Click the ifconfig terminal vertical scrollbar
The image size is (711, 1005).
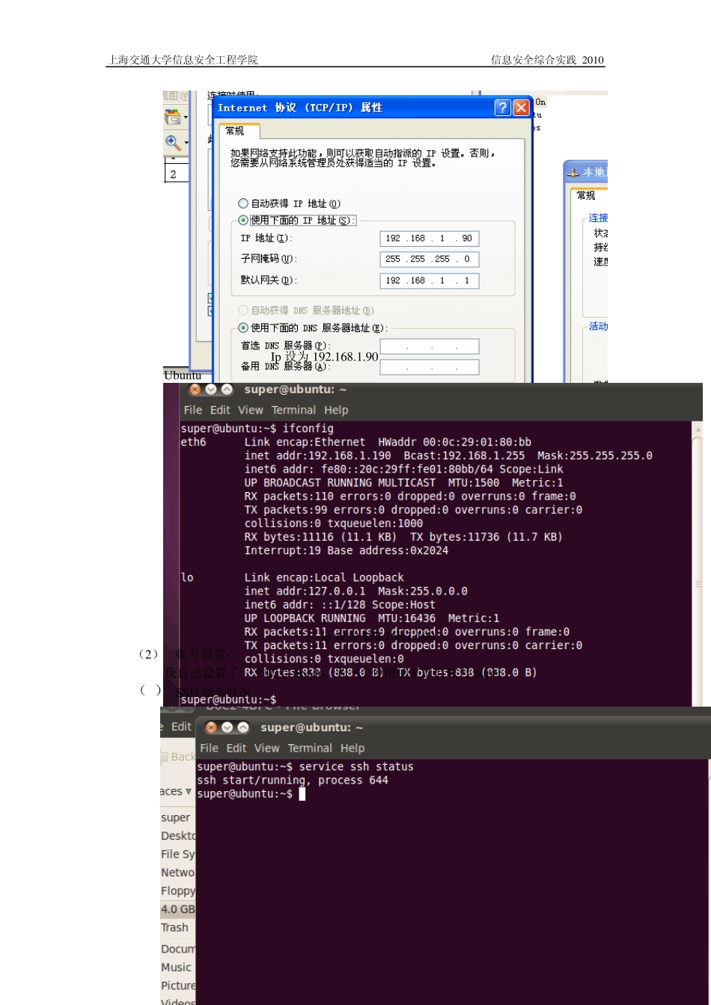click(698, 564)
